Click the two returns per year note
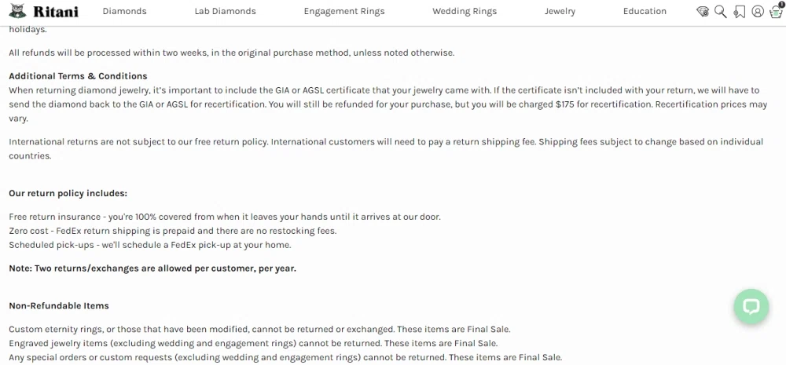The height and width of the screenshot is (365, 786). (152, 268)
